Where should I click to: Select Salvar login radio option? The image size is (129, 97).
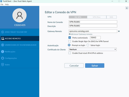[88, 45]
